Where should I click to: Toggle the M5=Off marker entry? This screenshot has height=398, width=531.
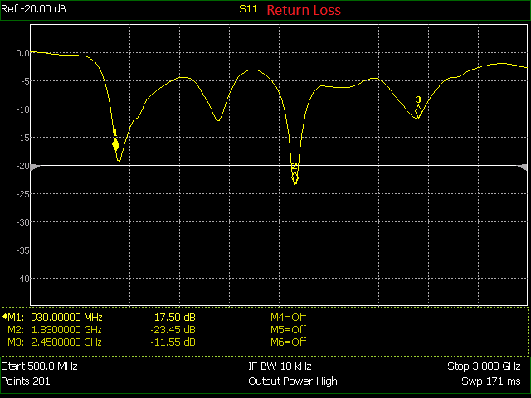tap(289, 329)
